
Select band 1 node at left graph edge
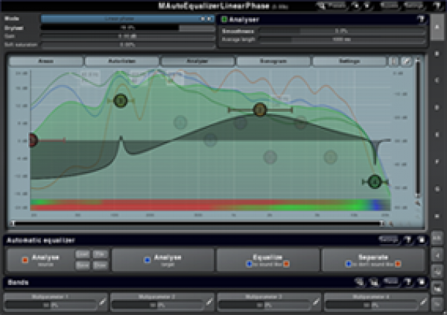(33, 140)
